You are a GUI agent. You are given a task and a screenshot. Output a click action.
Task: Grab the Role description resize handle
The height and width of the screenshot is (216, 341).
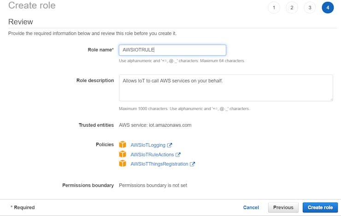click(331, 99)
